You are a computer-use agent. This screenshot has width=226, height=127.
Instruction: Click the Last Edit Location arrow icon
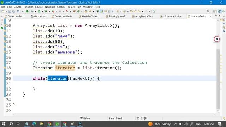click(131, 11)
